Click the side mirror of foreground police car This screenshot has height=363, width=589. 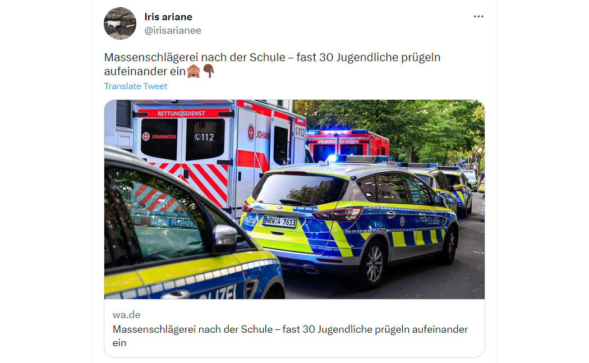tap(224, 239)
